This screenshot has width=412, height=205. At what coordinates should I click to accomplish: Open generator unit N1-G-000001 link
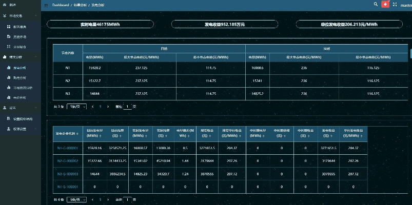67,148
